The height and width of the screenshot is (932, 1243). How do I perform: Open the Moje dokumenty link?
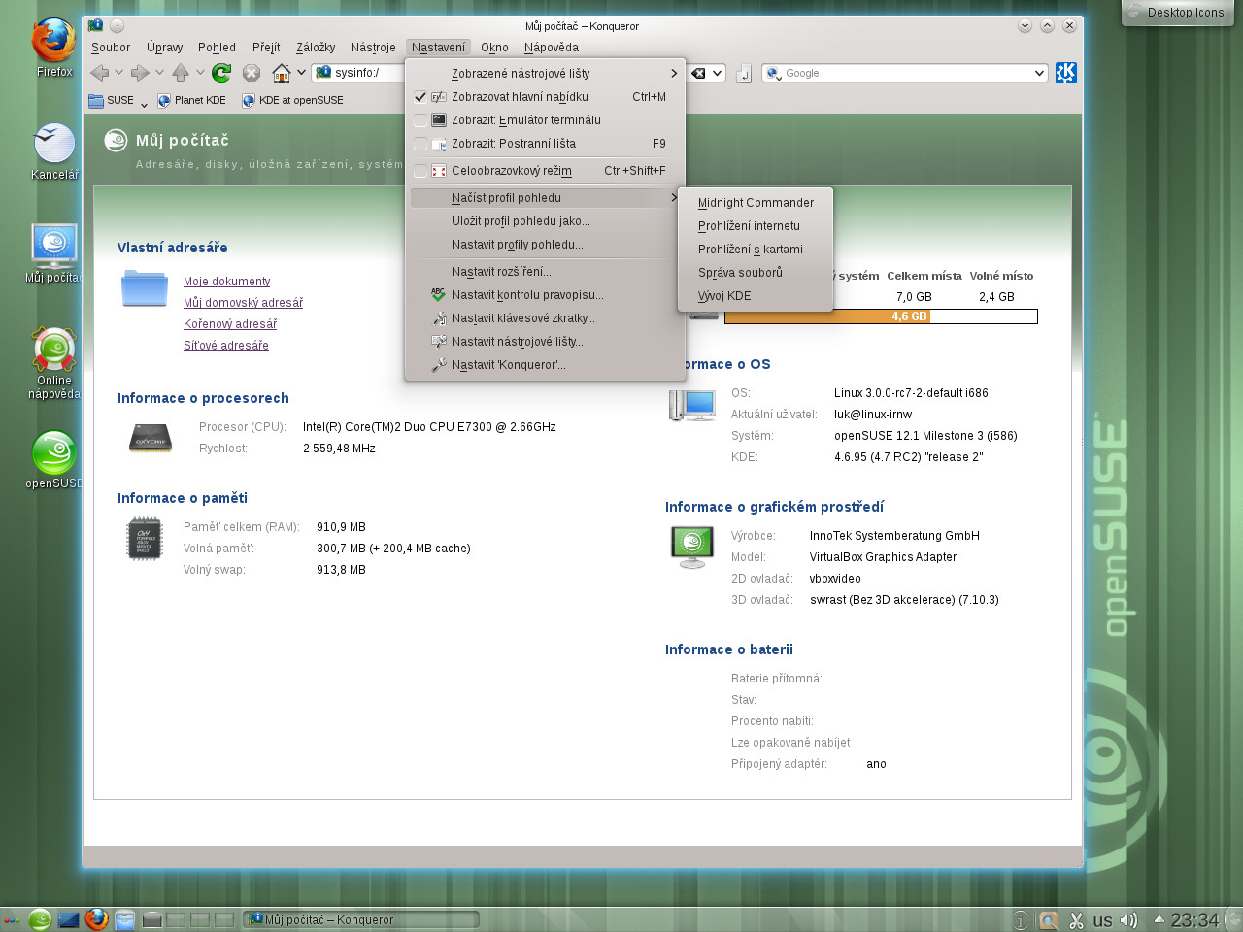(226, 282)
